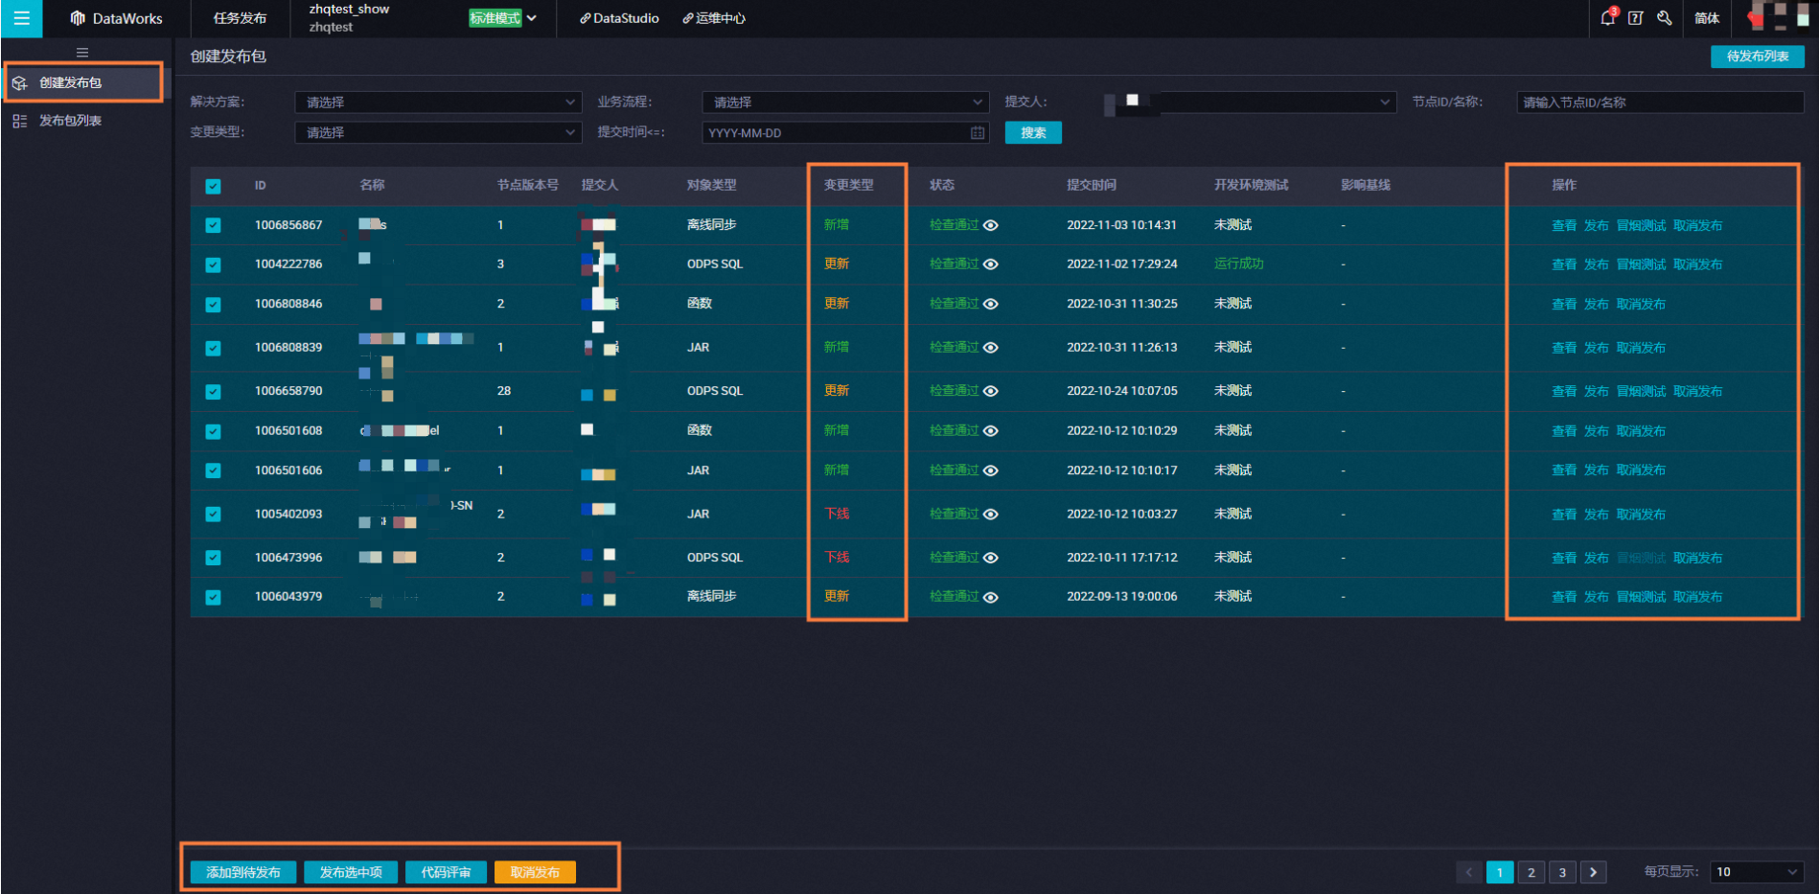
Task: Focus the 节点ID/名称 input field
Action: coord(1660,103)
